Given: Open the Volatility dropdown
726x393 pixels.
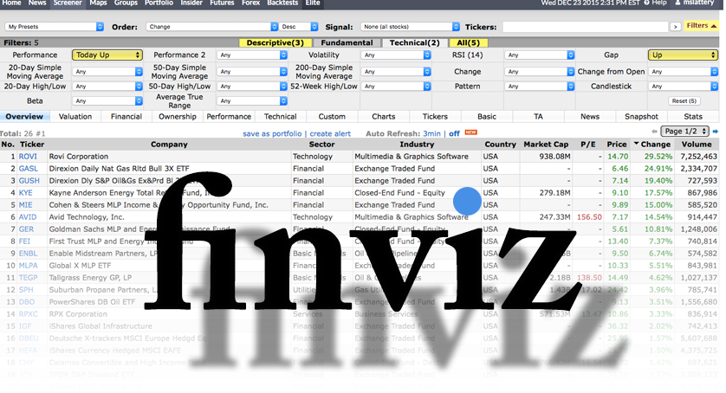Looking at the screenshot, I should tap(396, 55).
